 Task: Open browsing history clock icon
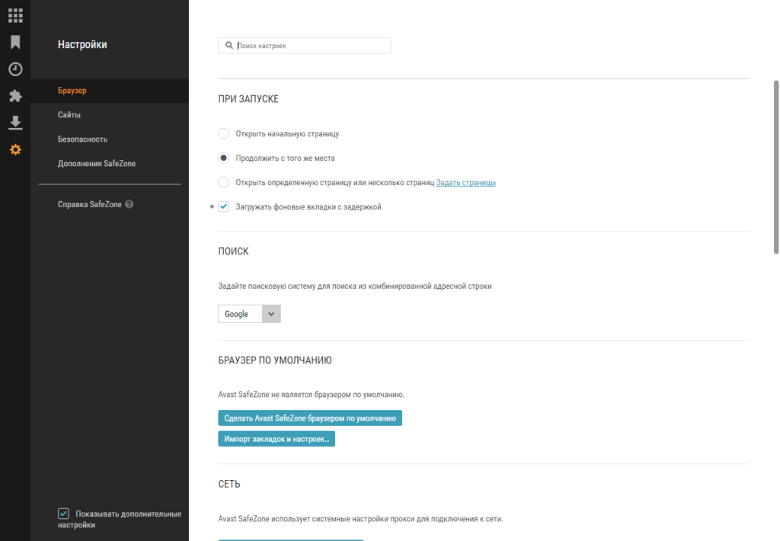point(15,69)
